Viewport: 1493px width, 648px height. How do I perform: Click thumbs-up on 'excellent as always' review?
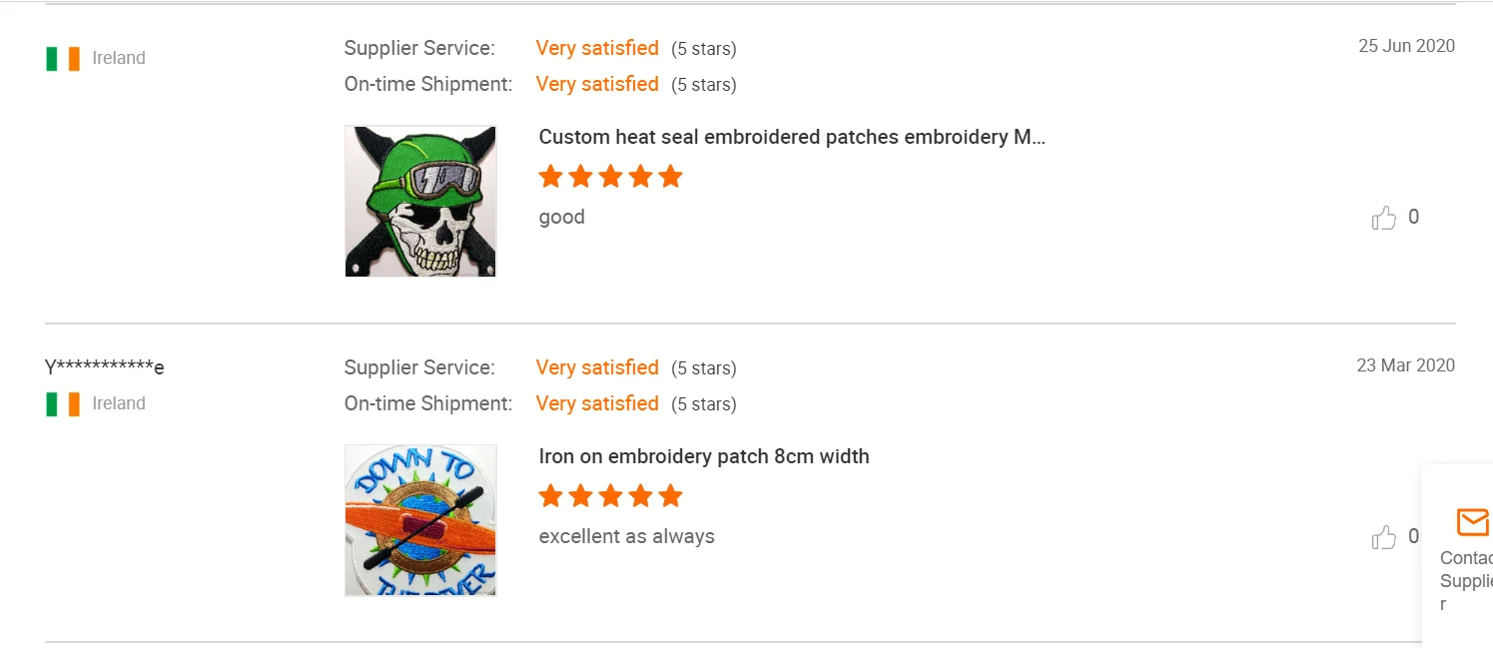(1383, 538)
